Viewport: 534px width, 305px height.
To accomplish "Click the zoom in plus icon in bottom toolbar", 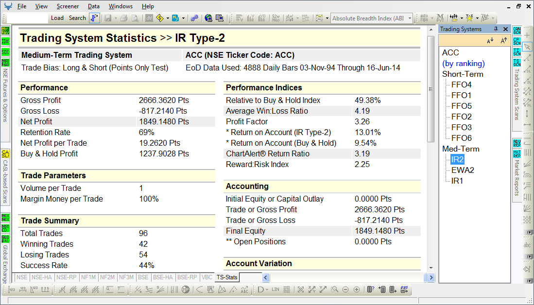I will click(357, 289).
